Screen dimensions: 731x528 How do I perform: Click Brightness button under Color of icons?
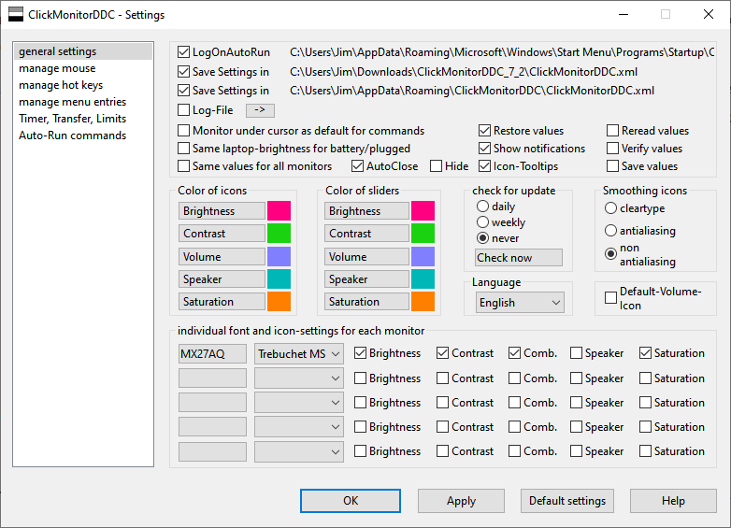pyautogui.click(x=222, y=210)
